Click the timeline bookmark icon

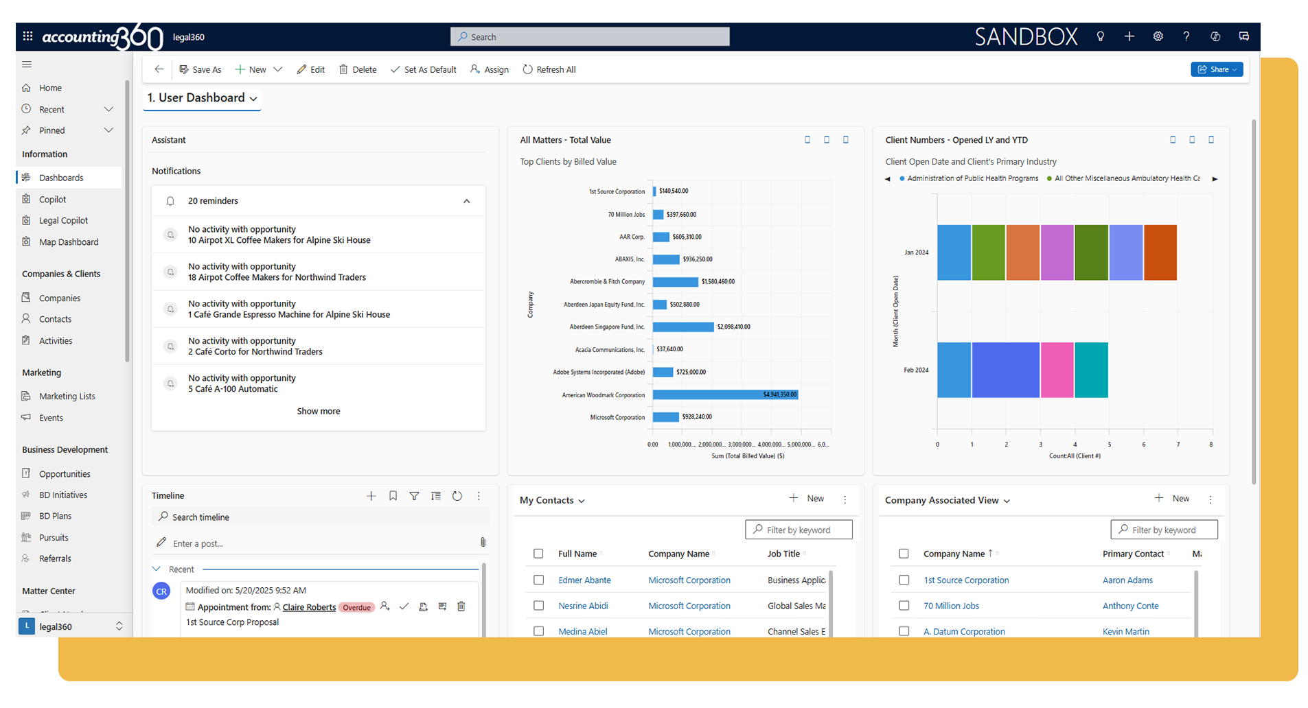393,496
